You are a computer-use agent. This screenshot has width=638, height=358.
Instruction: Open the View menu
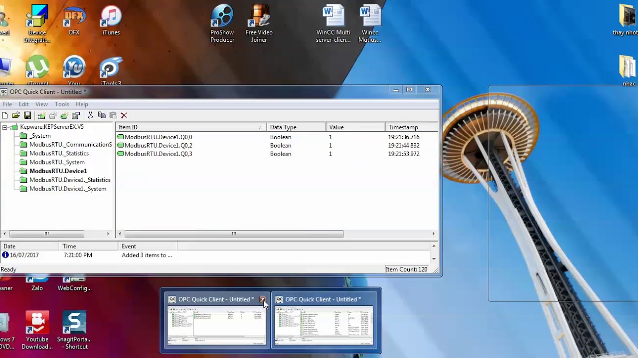point(41,104)
